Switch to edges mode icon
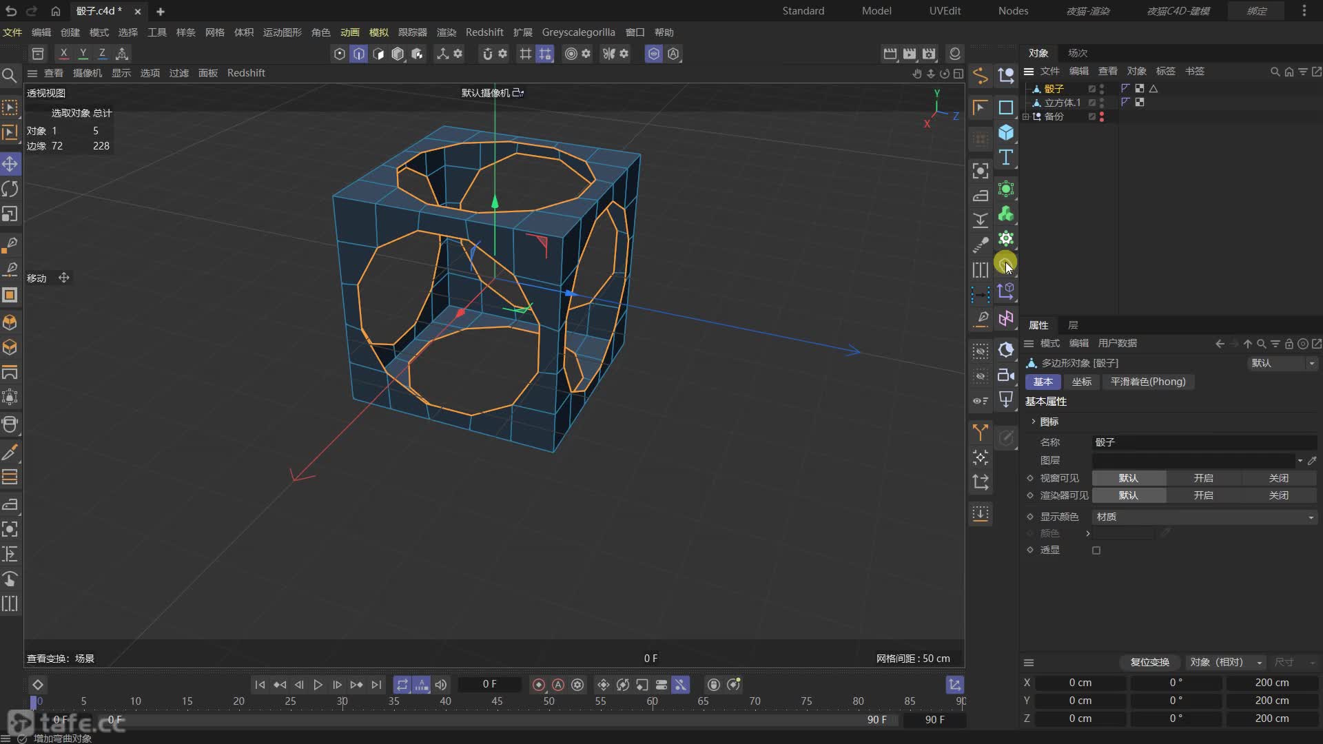 click(x=359, y=54)
